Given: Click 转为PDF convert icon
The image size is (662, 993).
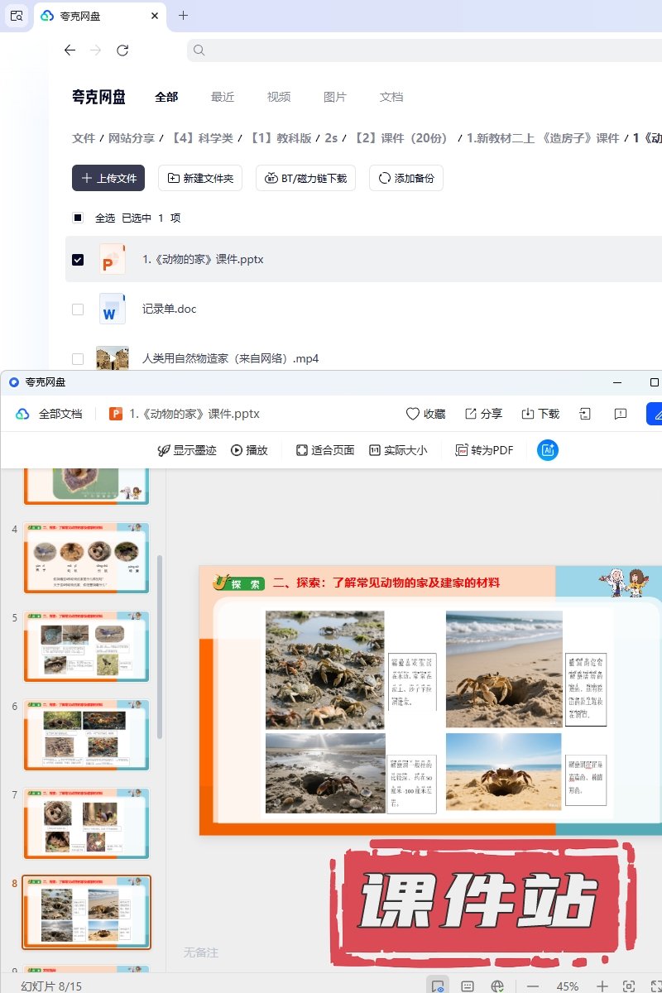Looking at the screenshot, I should click(462, 450).
